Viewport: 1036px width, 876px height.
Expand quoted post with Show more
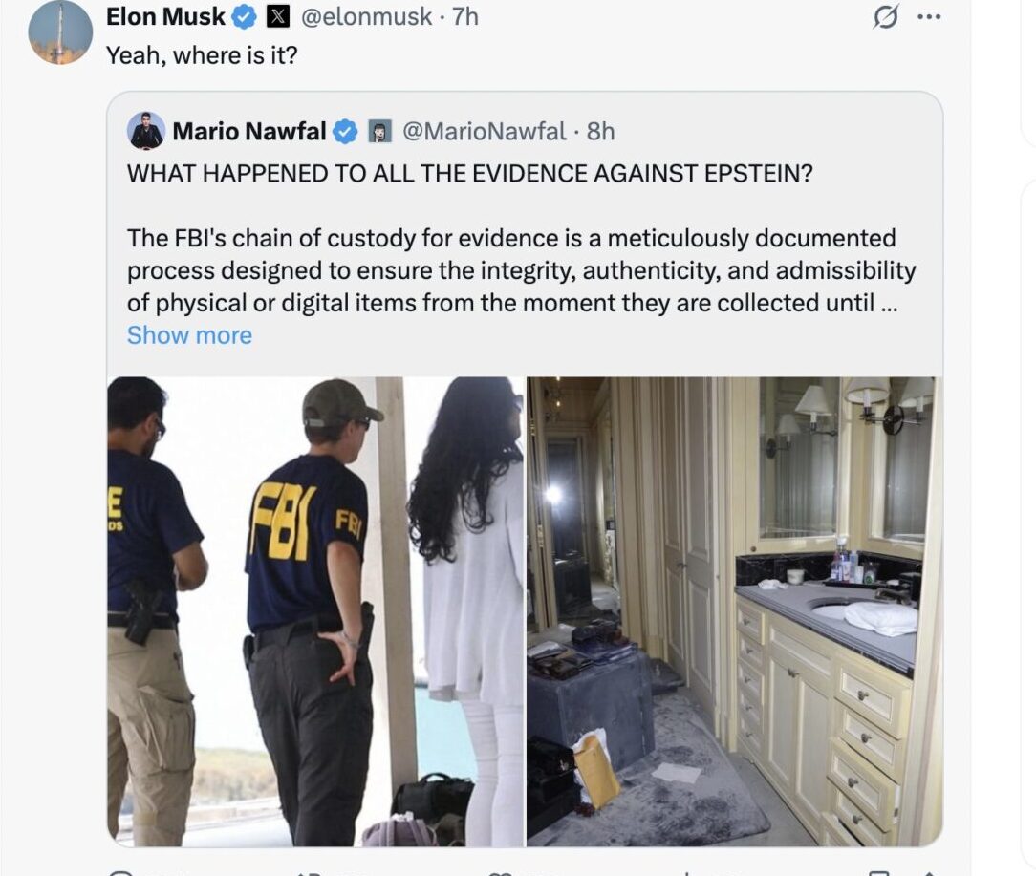tap(189, 335)
